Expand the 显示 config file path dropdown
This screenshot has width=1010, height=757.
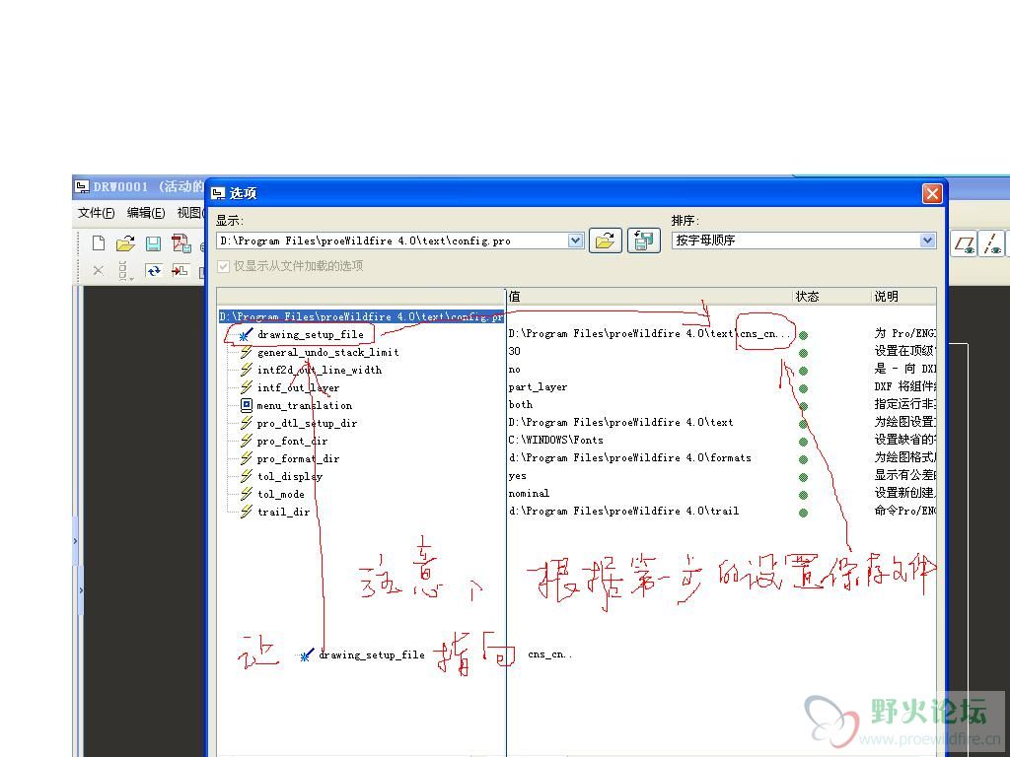pos(576,241)
